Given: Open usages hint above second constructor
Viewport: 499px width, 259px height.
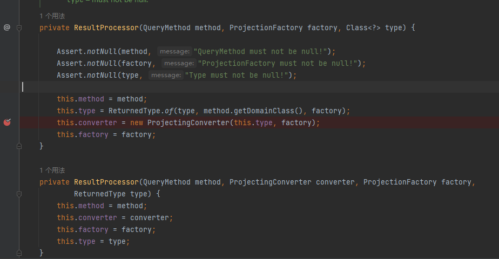Looking at the screenshot, I should 52,170.
